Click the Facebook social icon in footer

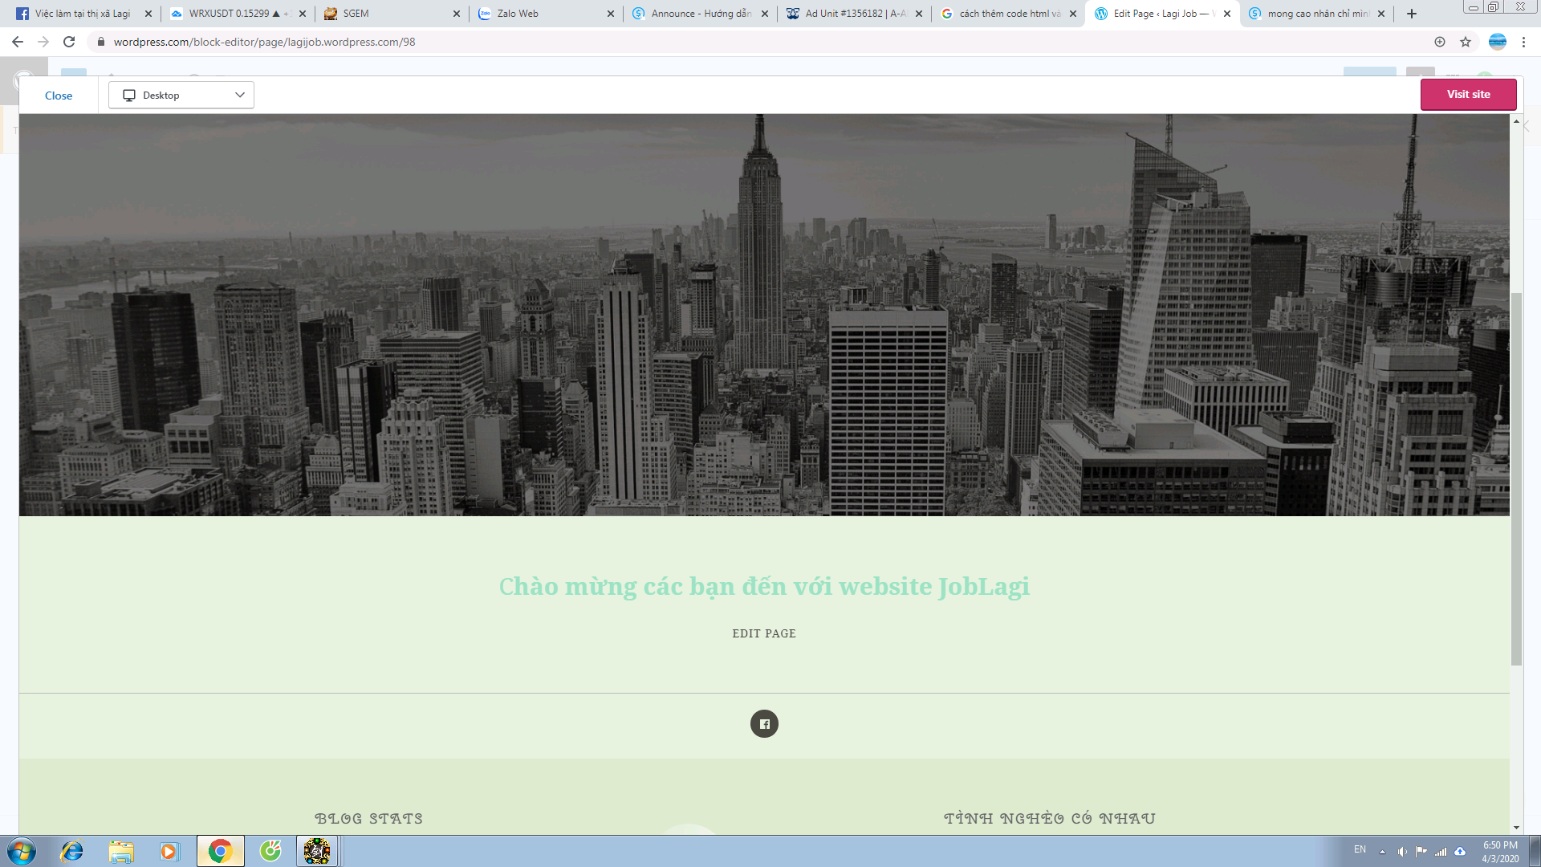click(764, 724)
